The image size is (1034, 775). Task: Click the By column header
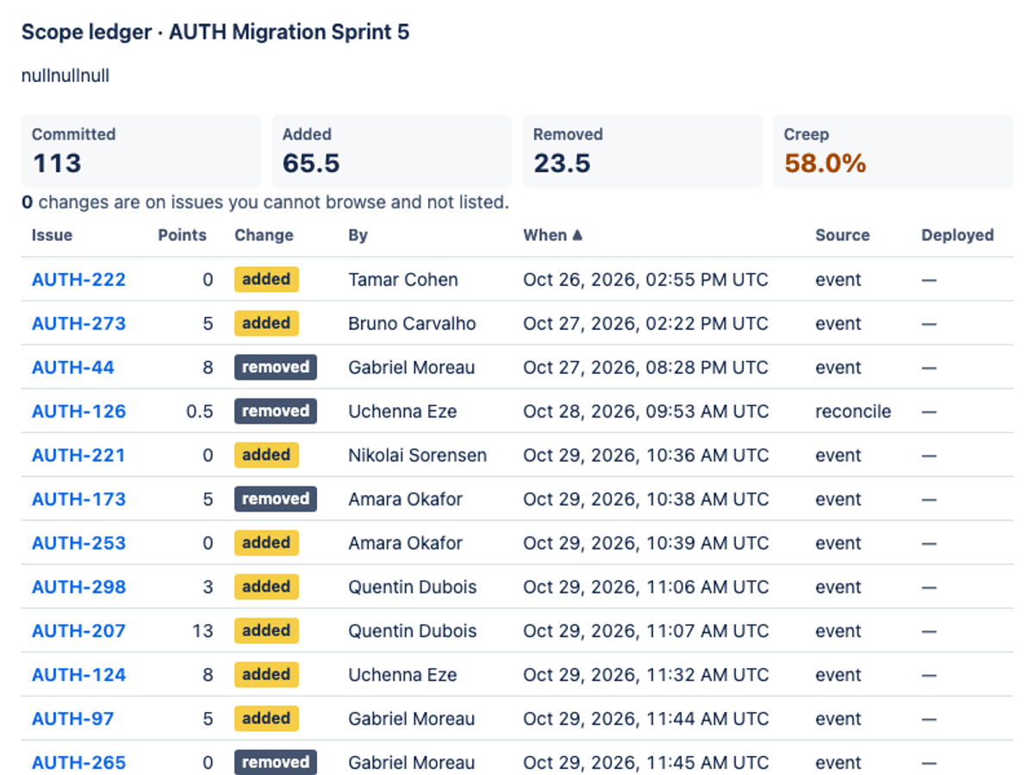(358, 235)
